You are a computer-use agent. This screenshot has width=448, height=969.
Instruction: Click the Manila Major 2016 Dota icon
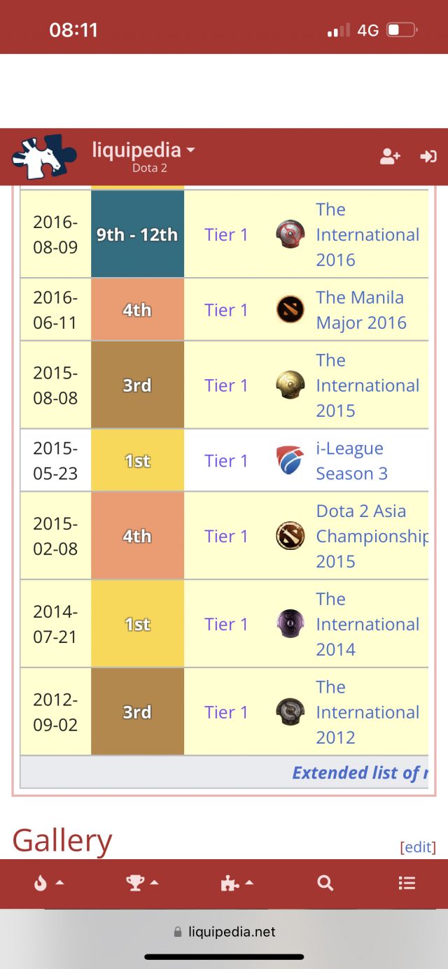click(290, 310)
